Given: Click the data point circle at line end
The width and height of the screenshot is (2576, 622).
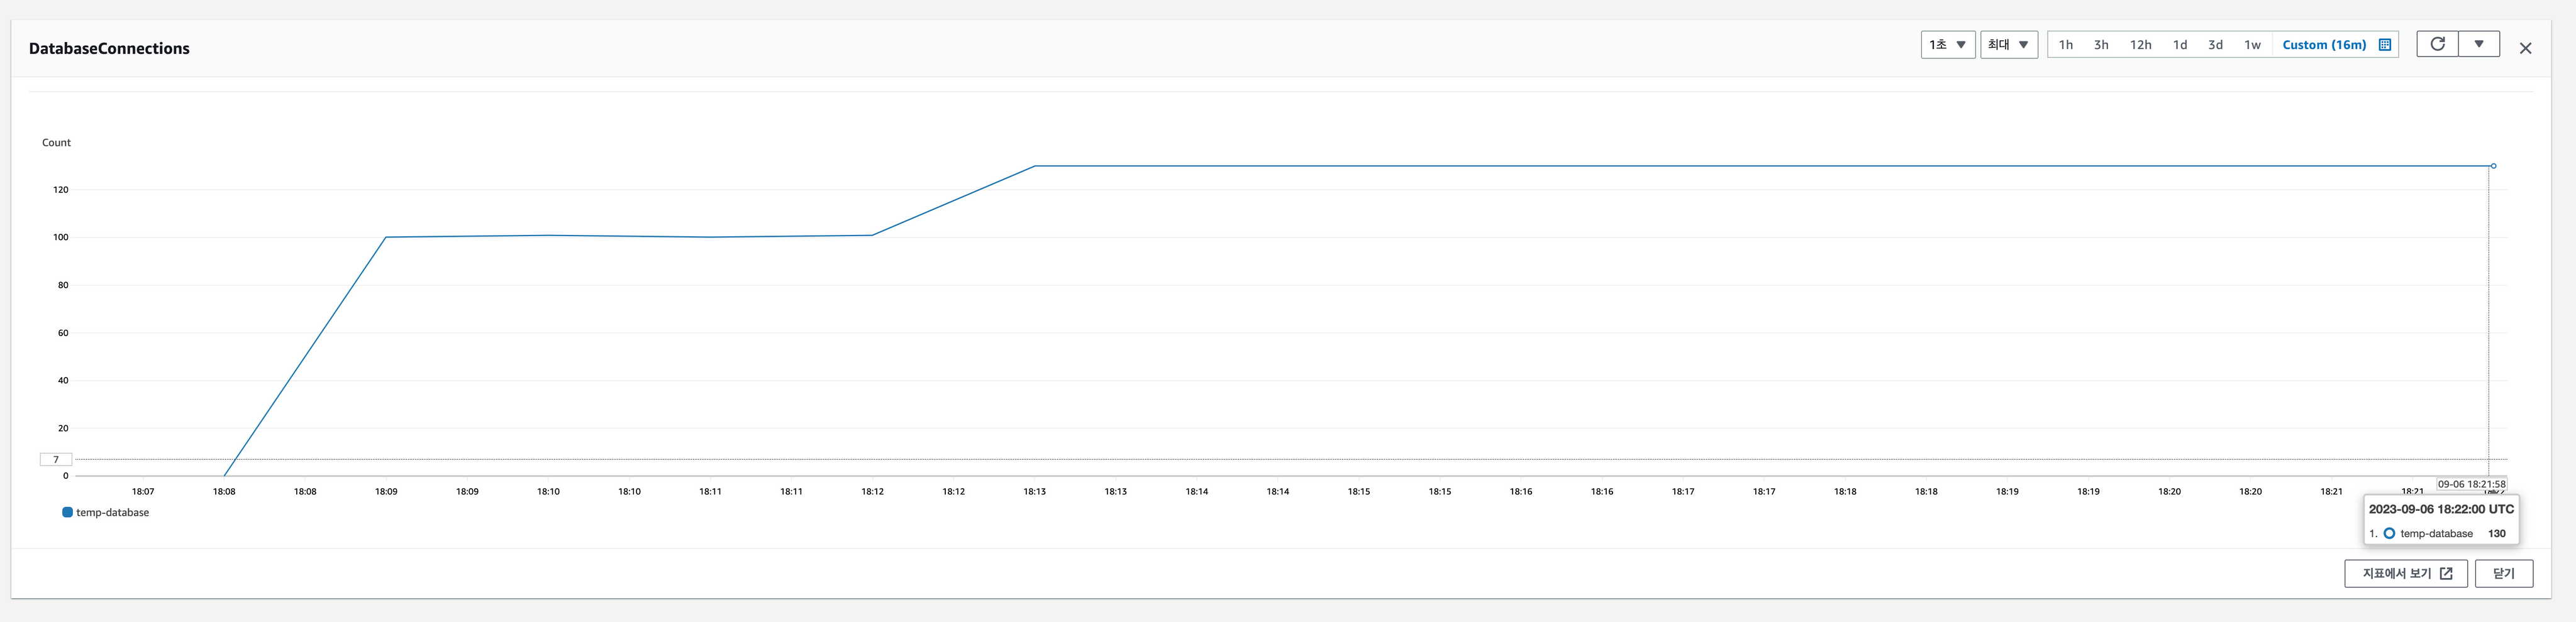Looking at the screenshot, I should [x=2493, y=166].
